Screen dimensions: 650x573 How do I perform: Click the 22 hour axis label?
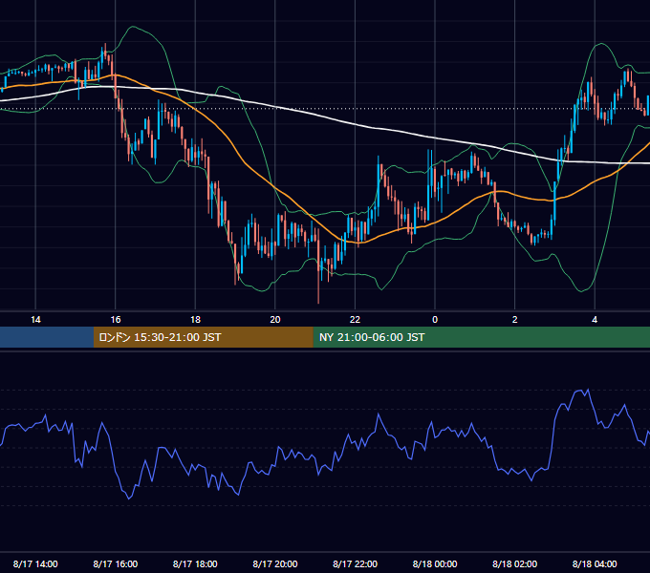355,320
